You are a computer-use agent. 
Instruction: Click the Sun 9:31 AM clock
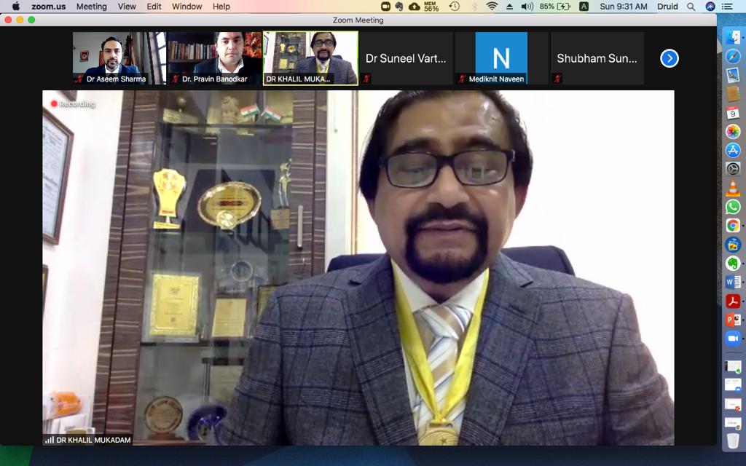624,7
